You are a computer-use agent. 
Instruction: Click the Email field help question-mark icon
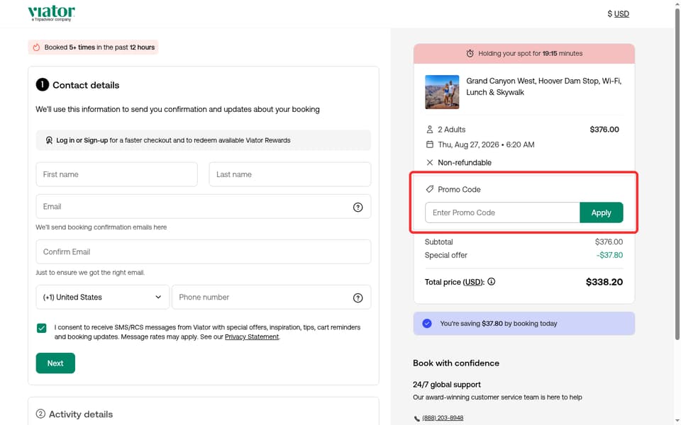click(358, 208)
